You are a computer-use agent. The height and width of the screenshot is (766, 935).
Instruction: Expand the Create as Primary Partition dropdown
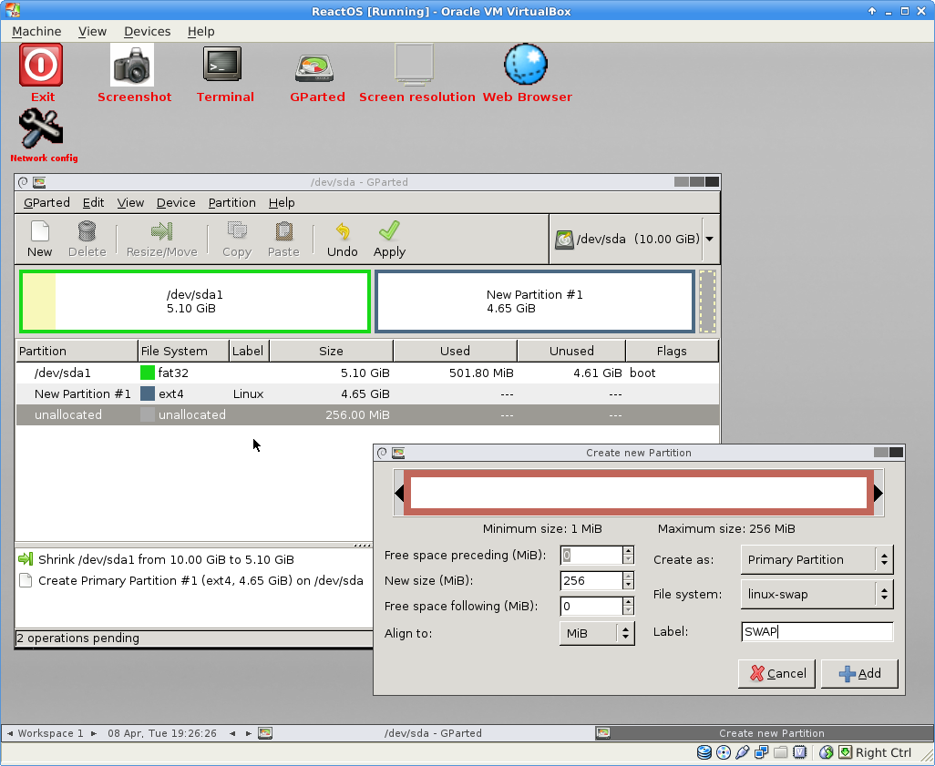coord(817,560)
